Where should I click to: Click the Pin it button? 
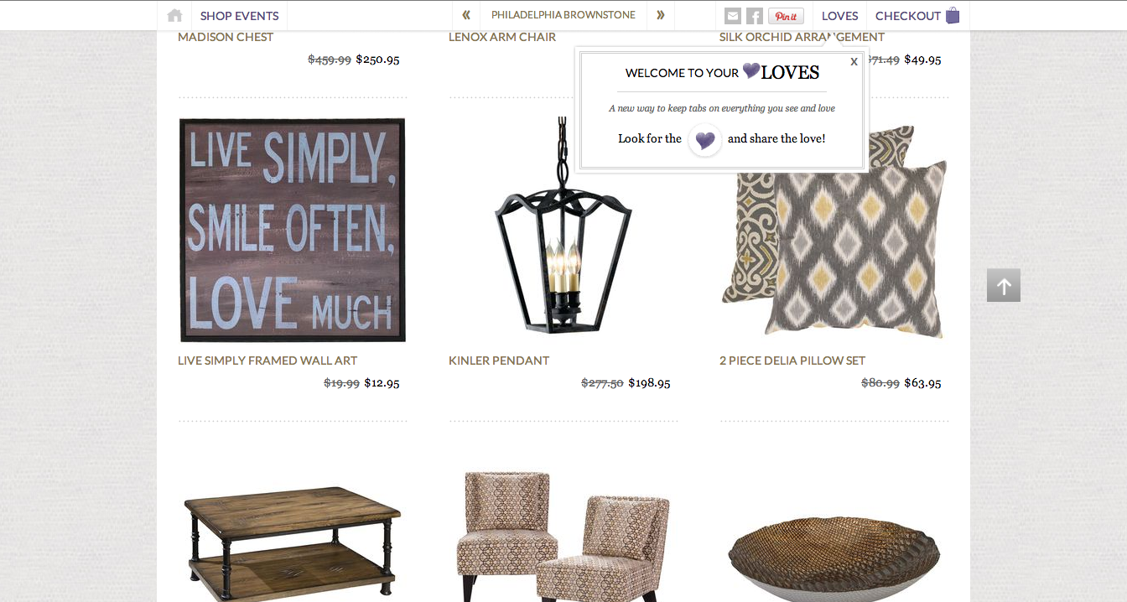(x=786, y=16)
